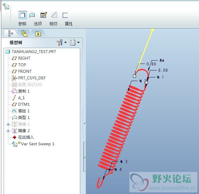Toggle the thin feature icon
This screenshot has width=199, height=194.
pyautogui.click(x=65, y=15)
